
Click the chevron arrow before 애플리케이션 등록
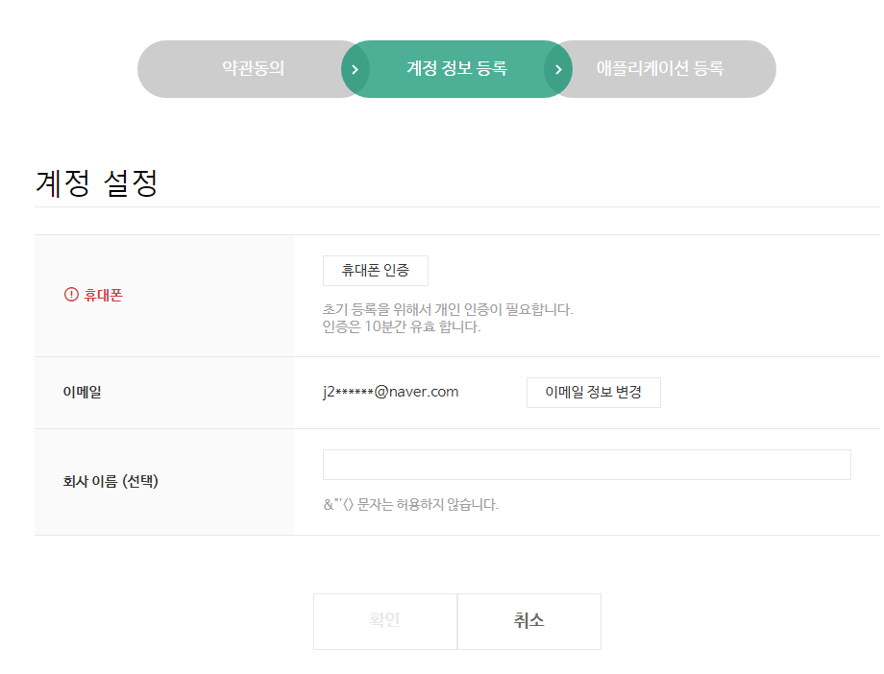[x=558, y=69]
